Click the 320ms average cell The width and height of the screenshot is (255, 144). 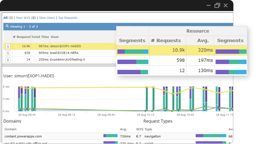tap(206, 50)
